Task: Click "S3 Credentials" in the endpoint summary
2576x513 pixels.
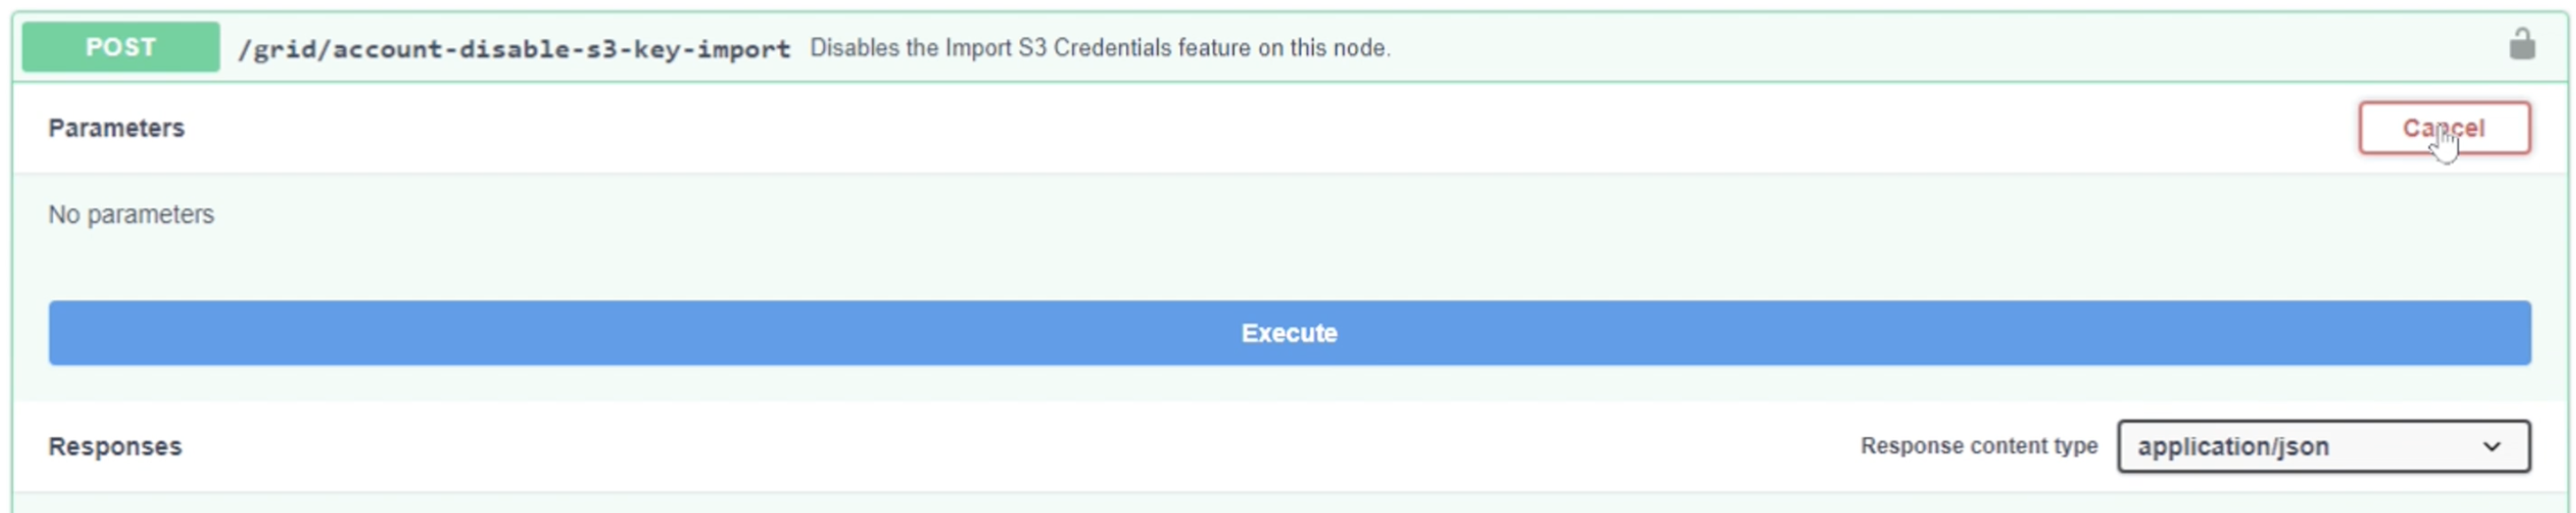Action: 1094,48
